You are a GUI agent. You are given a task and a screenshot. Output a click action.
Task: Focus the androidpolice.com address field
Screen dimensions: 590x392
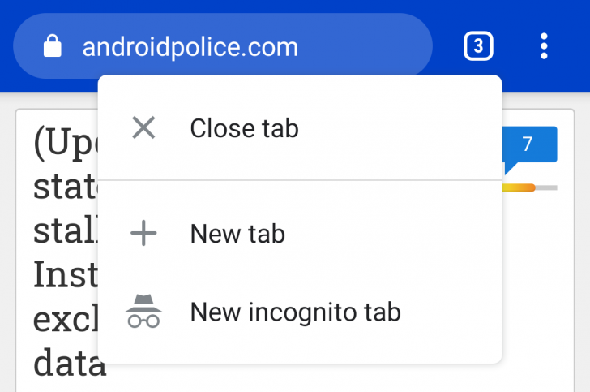pos(190,46)
